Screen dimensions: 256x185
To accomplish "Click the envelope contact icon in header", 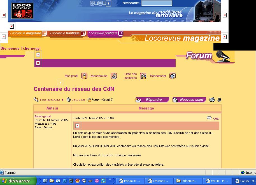I will pyautogui.click(x=100, y=3).
